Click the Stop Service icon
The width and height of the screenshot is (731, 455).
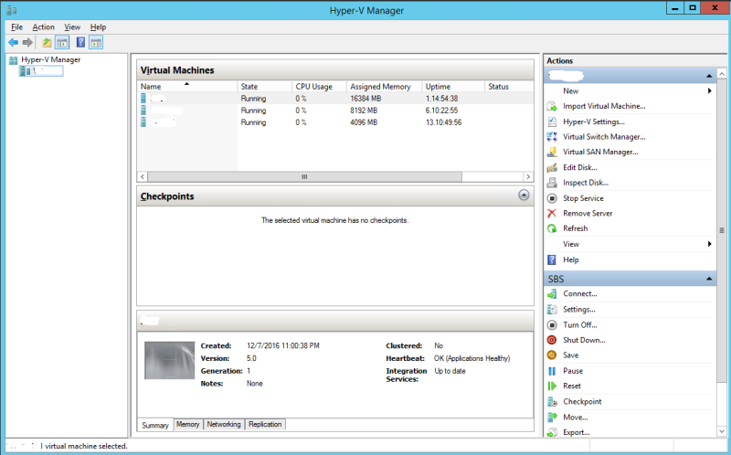click(552, 198)
